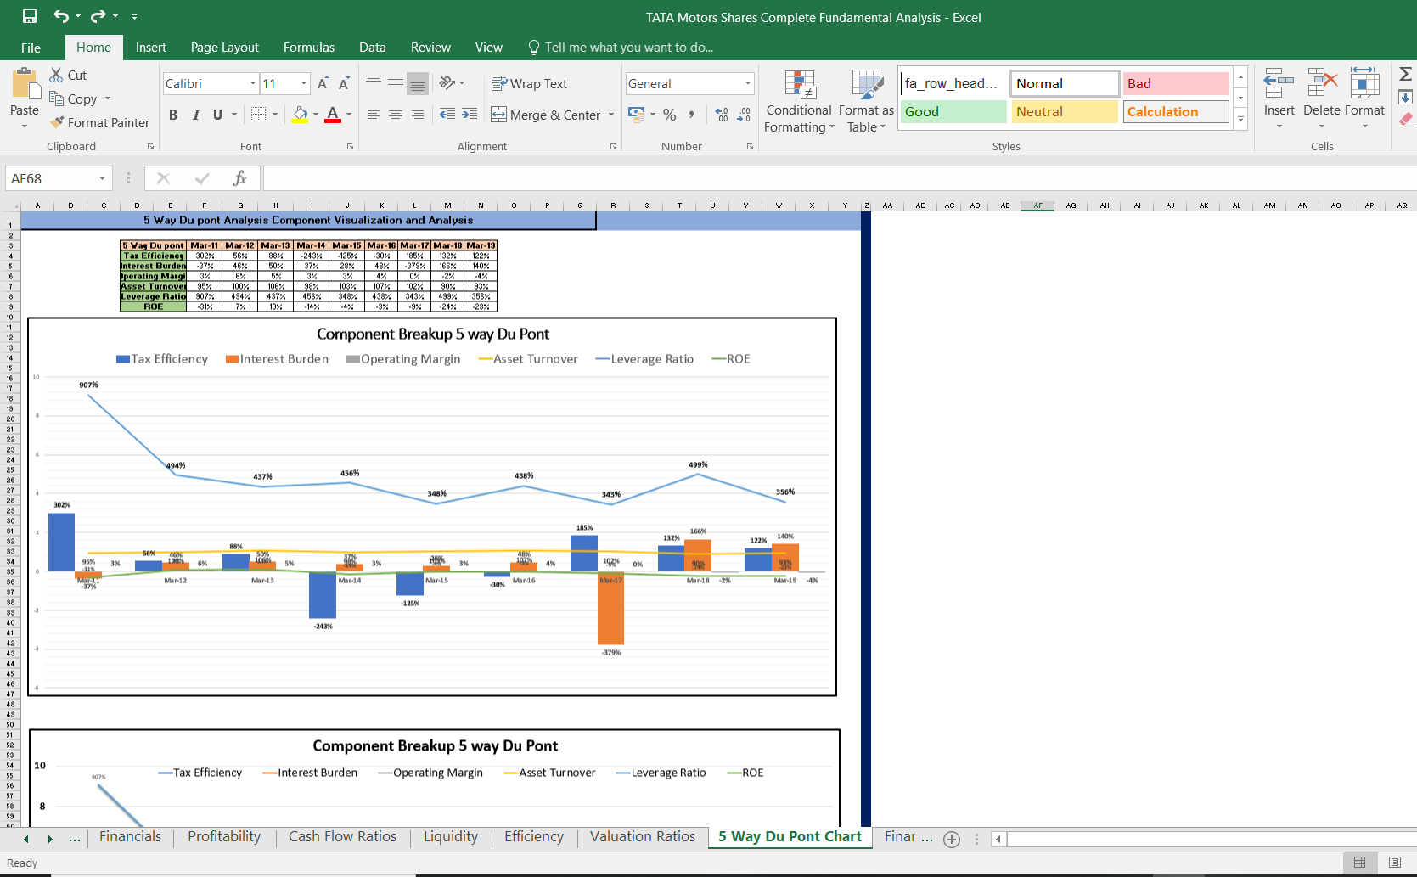Open the font size dropdown
Image resolution: width=1417 pixels, height=877 pixels.
[304, 83]
